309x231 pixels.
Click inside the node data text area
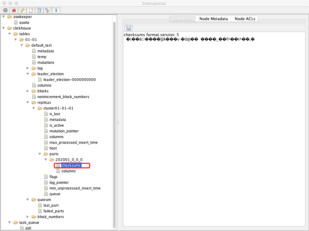coord(214,129)
